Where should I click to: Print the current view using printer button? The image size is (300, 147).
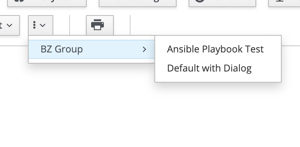100,25
